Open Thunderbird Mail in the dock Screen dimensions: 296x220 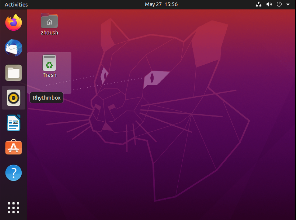coord(13,48)
